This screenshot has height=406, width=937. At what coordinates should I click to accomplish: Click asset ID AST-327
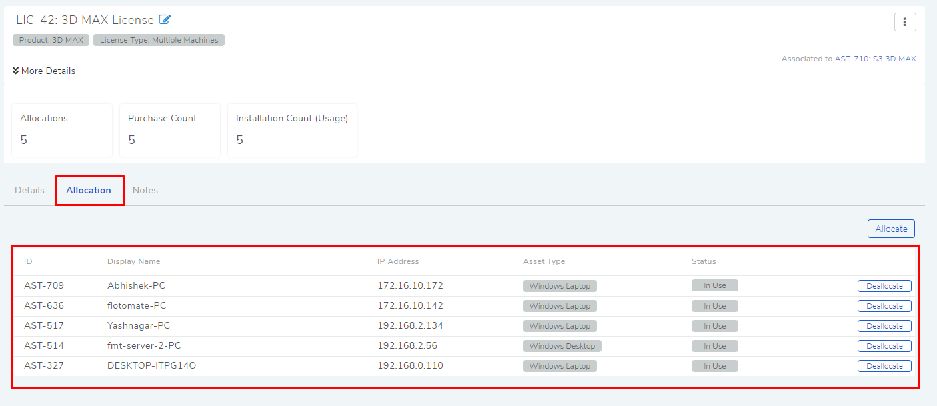(44, 365)
